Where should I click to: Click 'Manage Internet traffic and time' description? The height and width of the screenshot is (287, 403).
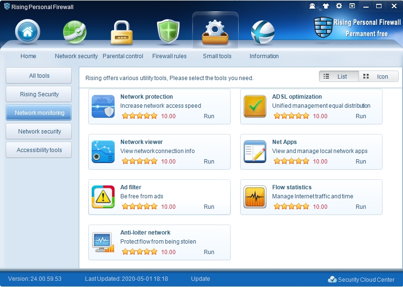pos(313,196)
